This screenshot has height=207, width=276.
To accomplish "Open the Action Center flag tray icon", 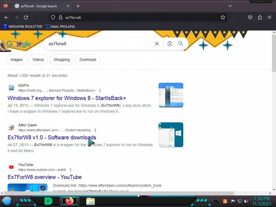I will pyautogui.click(x=233, y=201).
